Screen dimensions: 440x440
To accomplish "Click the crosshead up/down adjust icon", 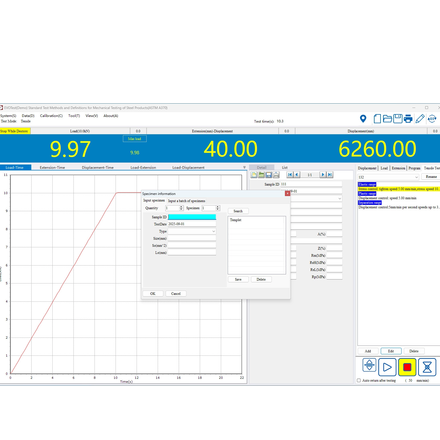I will click(x=369, y=365).
